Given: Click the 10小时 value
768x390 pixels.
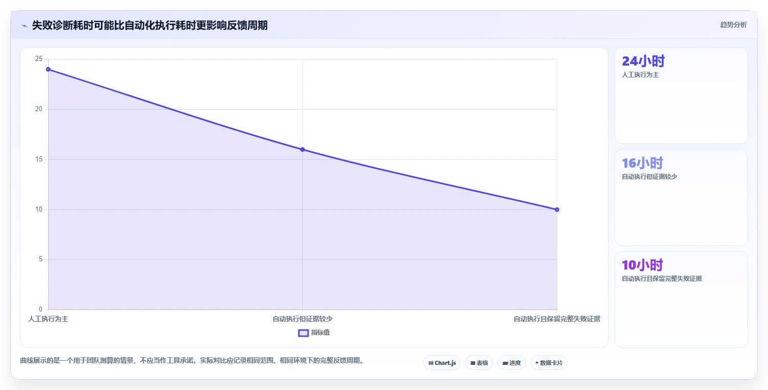Looking at the screenshot, I should pyautogui.click(x=642, y=265).
